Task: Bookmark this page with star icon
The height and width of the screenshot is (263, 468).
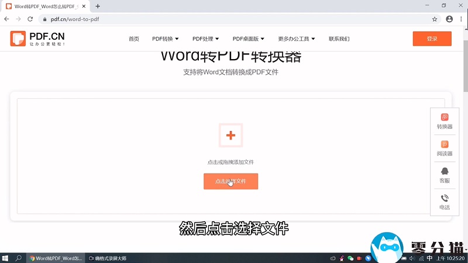Action: point(435,19)
